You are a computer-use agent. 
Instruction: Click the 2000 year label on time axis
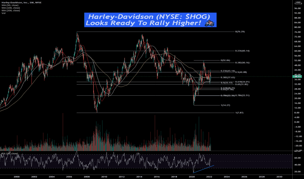[x=17, y=177]
